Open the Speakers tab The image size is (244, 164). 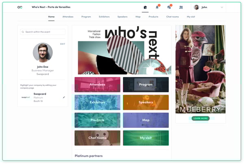pos(122,17)
